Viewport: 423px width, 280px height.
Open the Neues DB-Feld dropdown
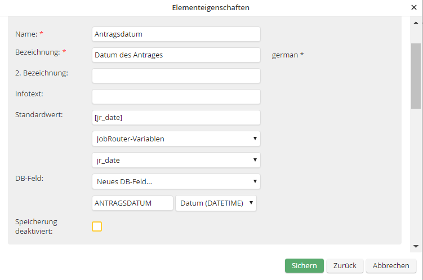[176, 181]
